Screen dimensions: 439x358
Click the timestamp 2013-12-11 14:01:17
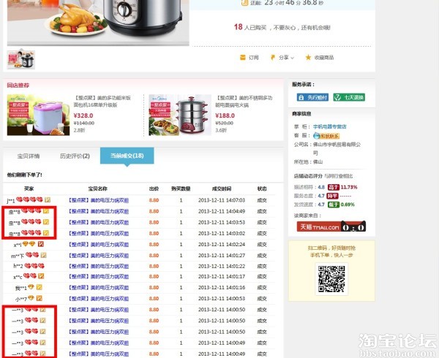tap(222, 277)
